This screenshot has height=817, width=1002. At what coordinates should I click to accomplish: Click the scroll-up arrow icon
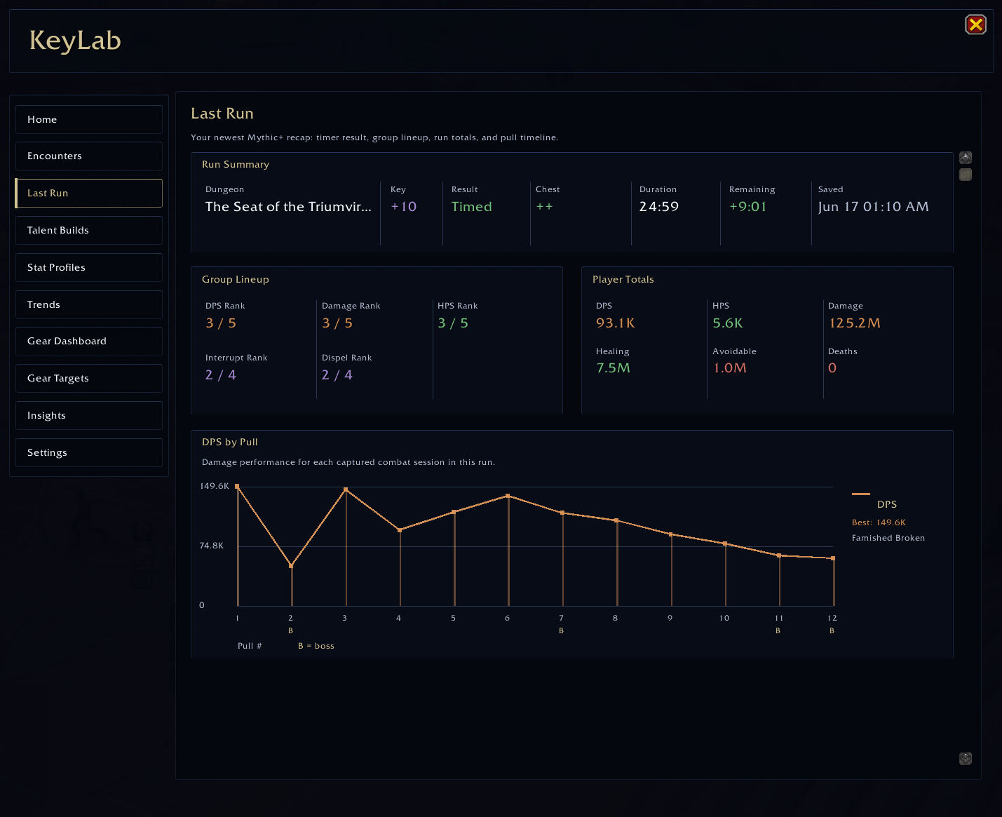(x=966, y=158)
